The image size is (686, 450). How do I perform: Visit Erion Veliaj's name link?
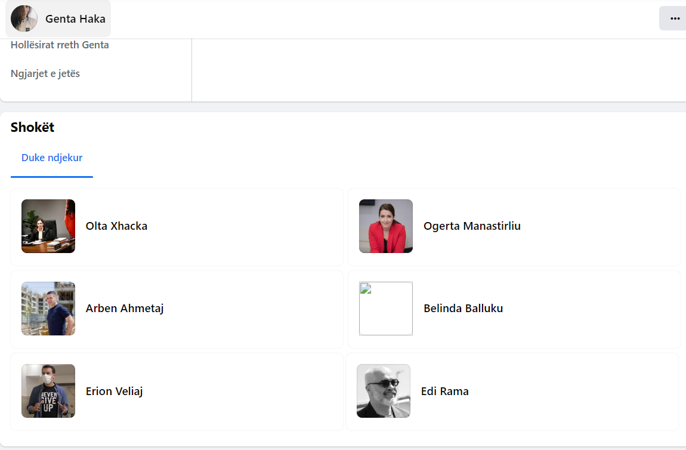[x=114, y=392]
